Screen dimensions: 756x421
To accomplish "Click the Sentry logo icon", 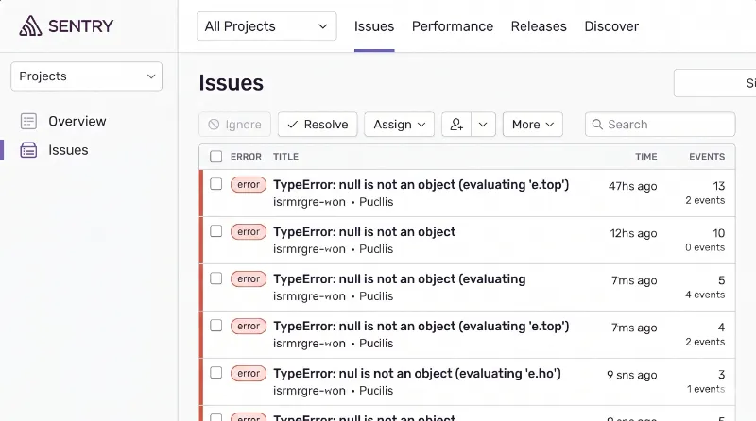I will (30, 26).
